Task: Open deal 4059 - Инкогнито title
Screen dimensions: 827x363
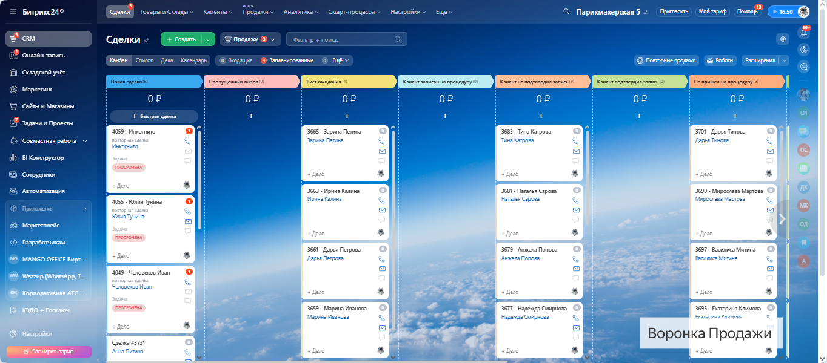Action: (134, 131)
